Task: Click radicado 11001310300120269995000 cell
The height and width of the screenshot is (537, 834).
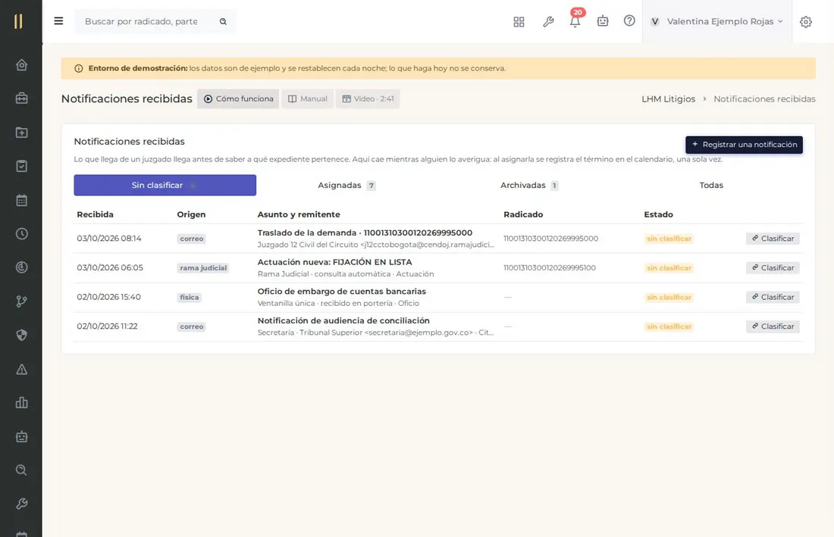Action: (550, 239)
